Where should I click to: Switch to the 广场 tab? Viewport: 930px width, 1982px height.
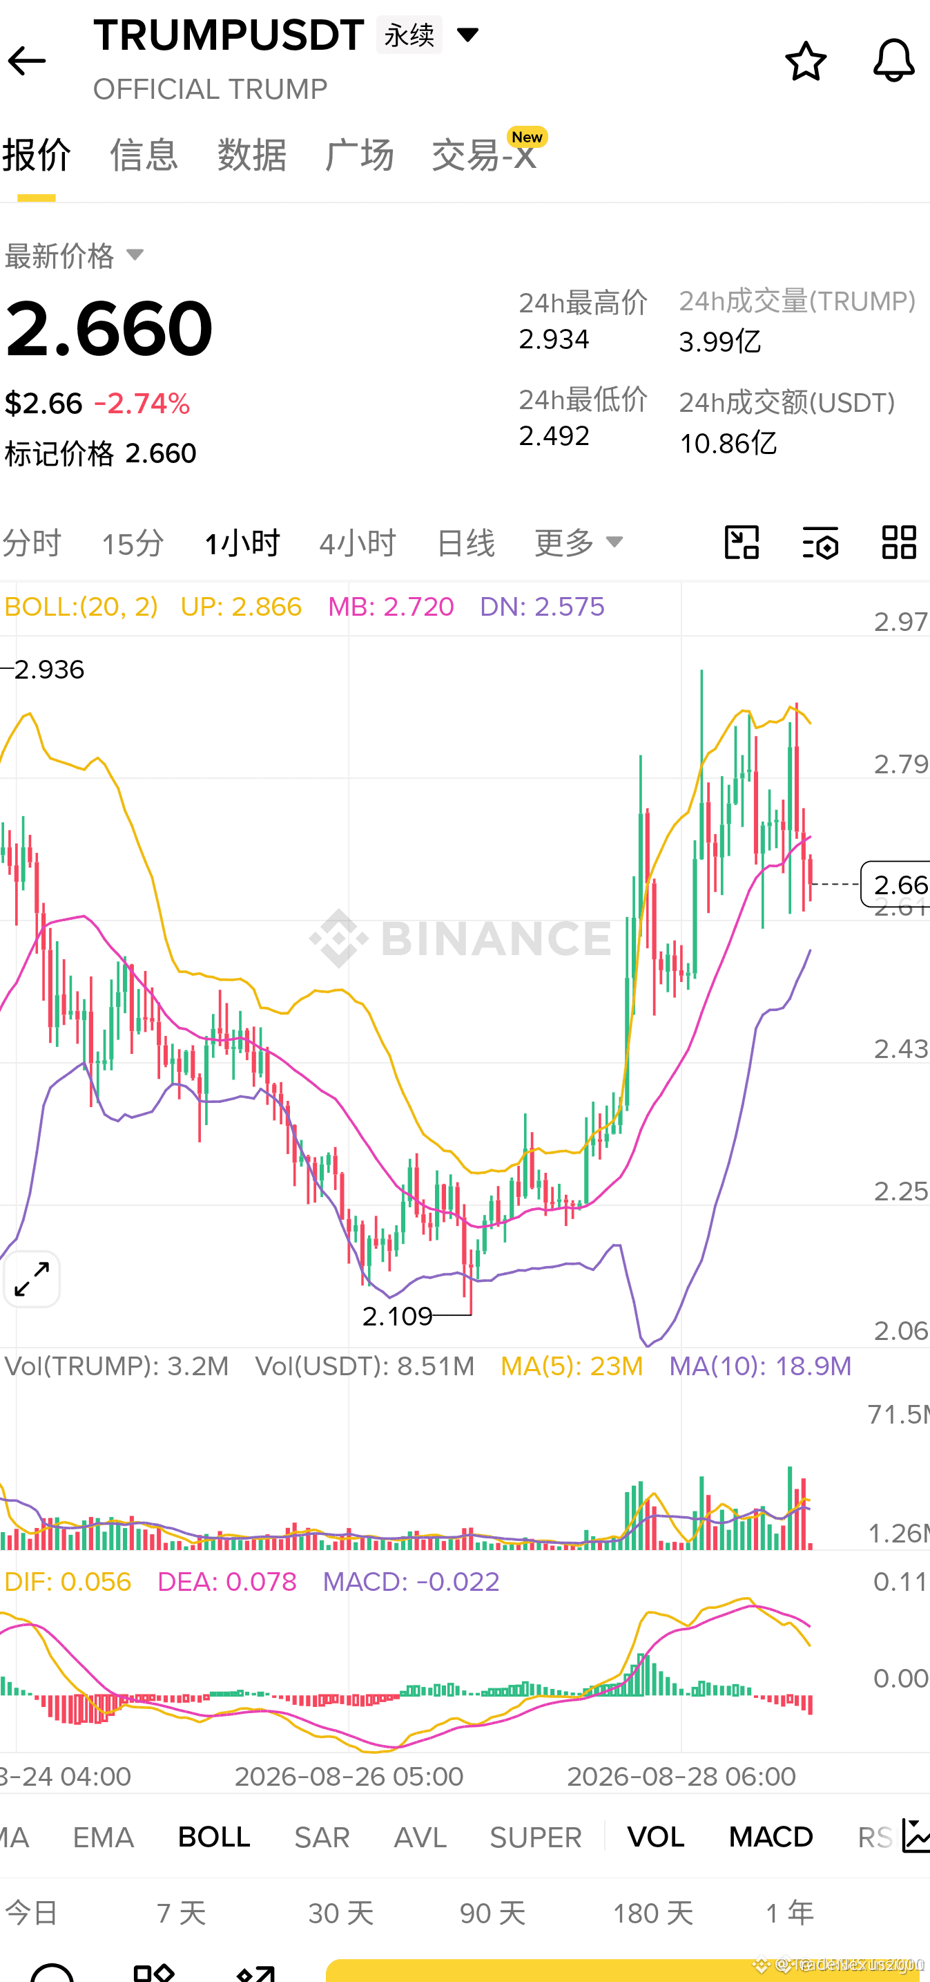pyautogui.click(x=359, y=155)
